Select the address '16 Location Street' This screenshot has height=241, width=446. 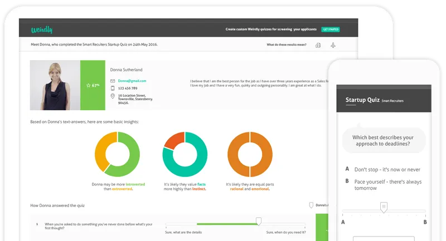click(x=132, y=96)
